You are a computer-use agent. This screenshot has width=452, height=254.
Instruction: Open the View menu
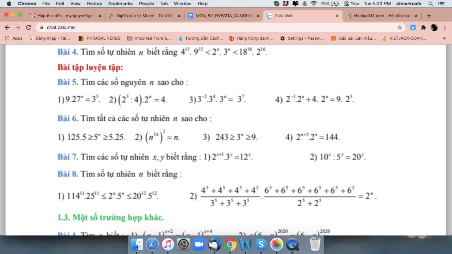[x=75, y=4]
